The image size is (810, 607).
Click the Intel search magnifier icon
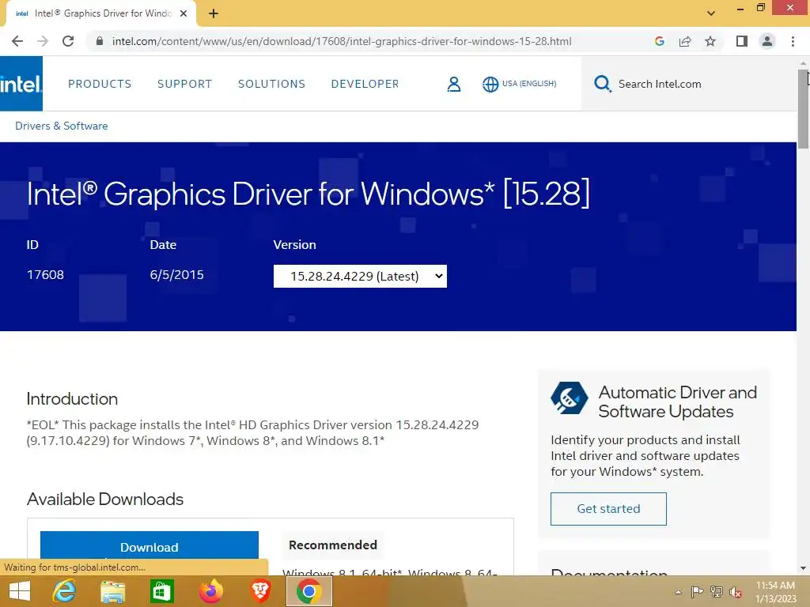[602, 84]
